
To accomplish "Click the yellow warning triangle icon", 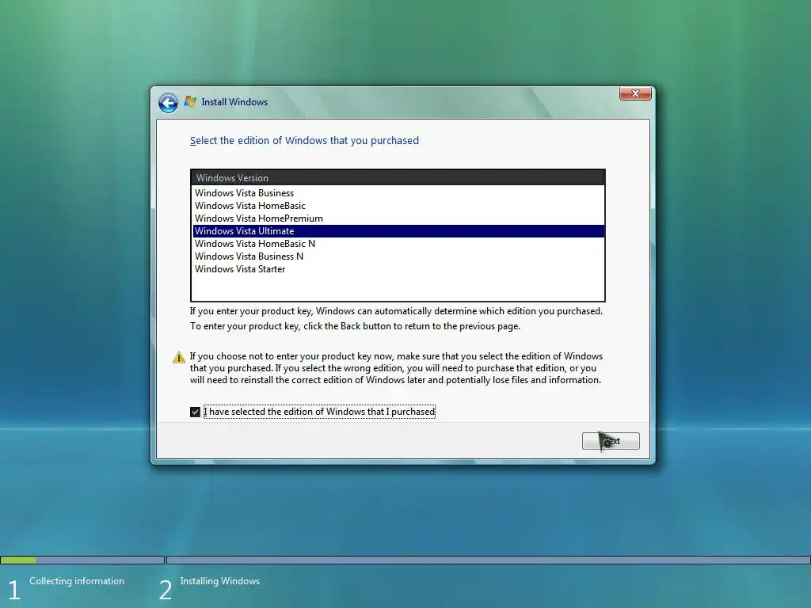I will [179, 357].
